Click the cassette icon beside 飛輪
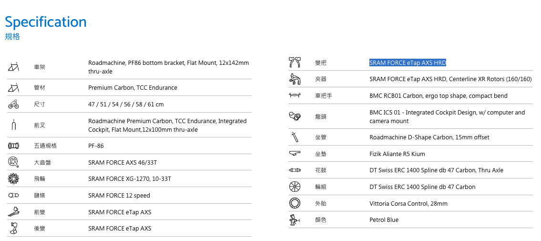The image size is (541, 241). click(13, 179)
